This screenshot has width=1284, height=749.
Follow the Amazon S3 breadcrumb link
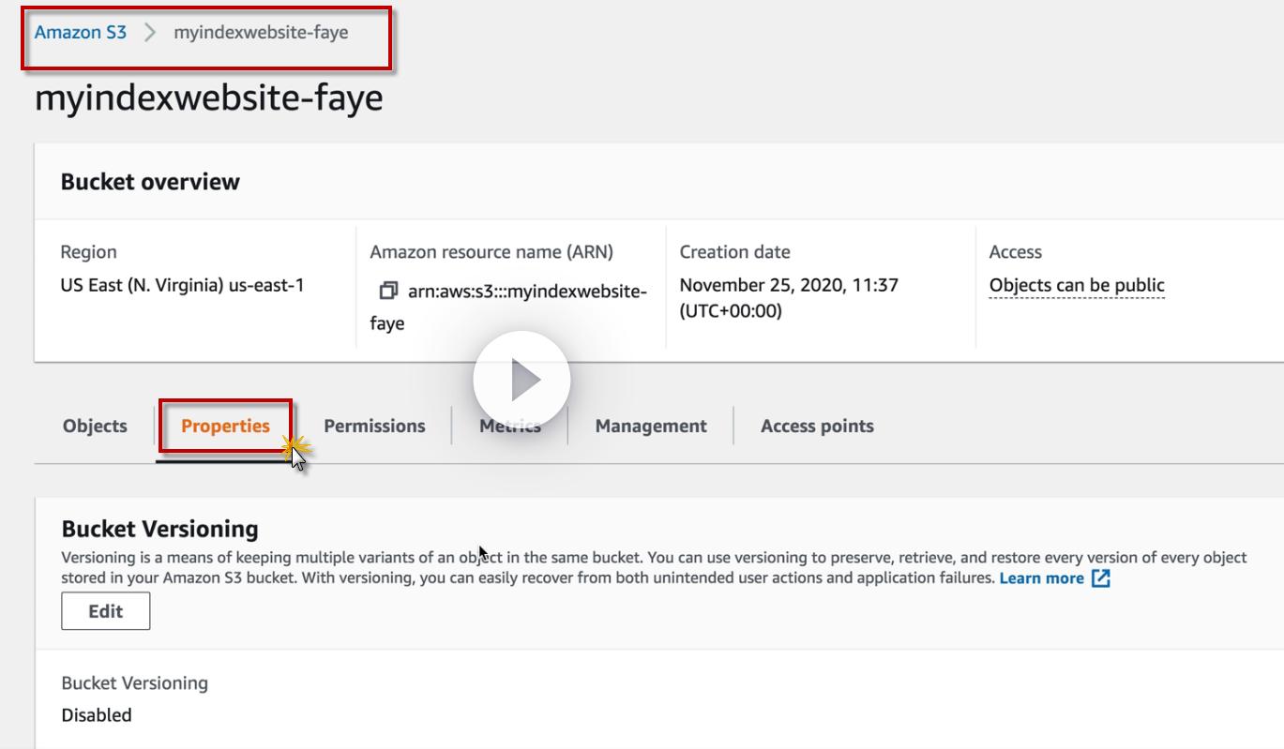coord(81,33)
